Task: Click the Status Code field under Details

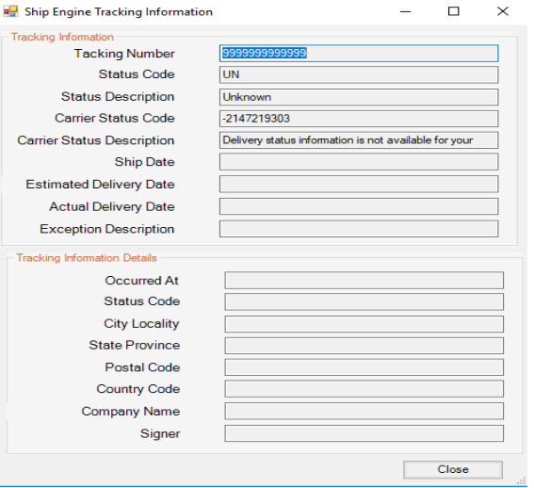Action: (x=364, y=301)
